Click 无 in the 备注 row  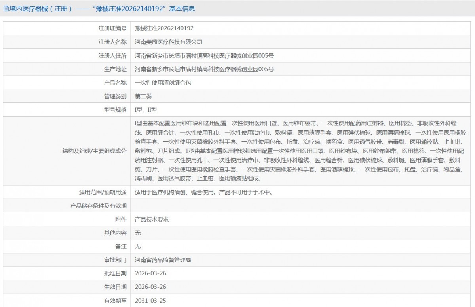(138, 246)
